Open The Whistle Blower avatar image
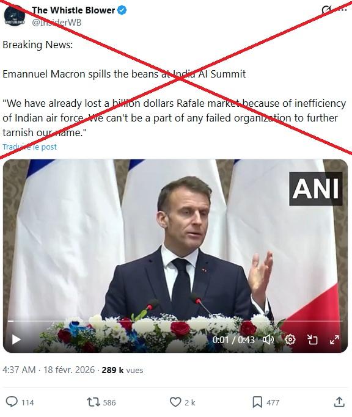Screen dimensions: 352x417 [15, 16]
